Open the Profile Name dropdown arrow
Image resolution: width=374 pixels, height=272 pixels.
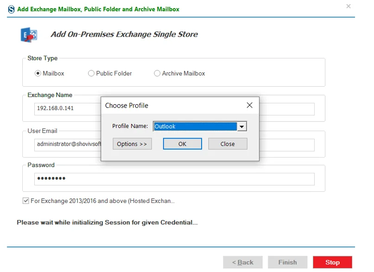click(241, 127)
